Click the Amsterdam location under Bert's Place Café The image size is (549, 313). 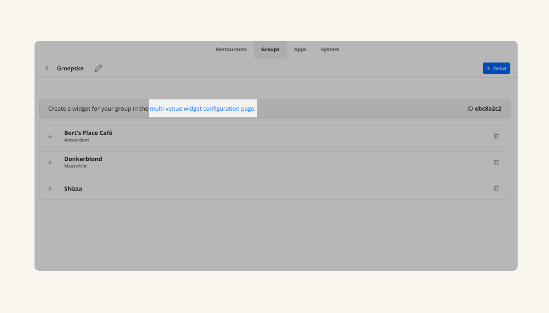coord(76,140)
